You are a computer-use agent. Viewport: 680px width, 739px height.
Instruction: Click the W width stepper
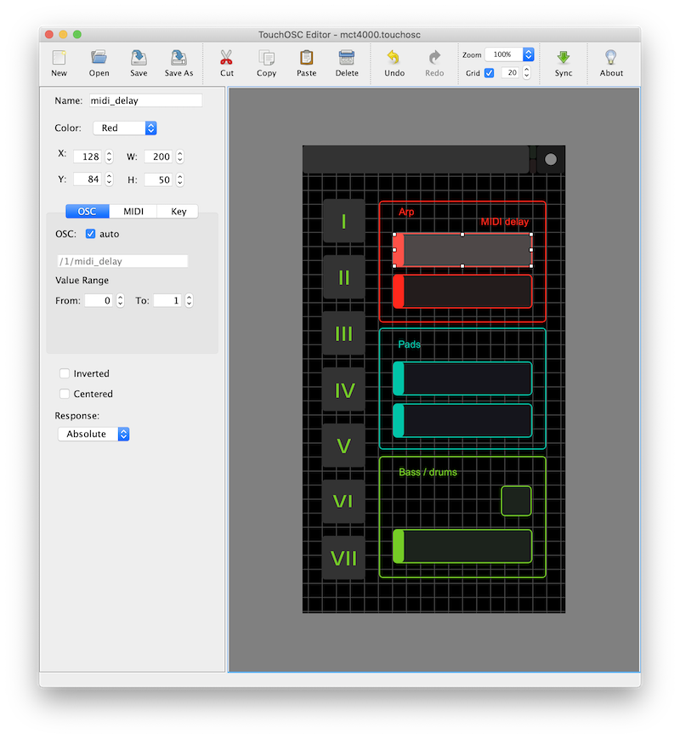pos(179,156)
